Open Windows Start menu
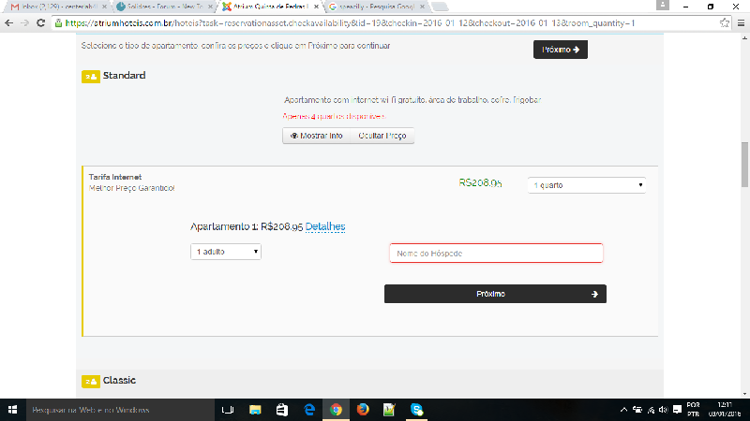Screen dimensions: 750x421 tap(13, 410)
